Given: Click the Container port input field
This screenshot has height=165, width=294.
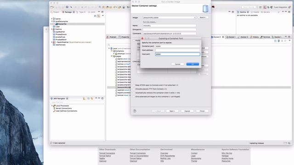Looking at the screenshot, I should [x=178, y=46].
